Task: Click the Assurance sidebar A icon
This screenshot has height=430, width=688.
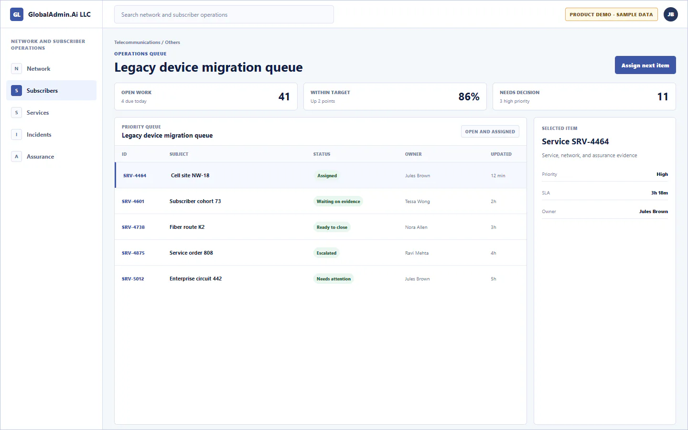Action: click(16, 157)
